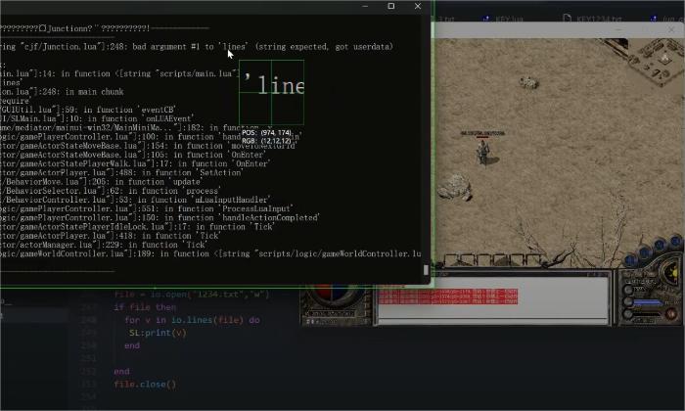This screenshot has height=411, width=685.
Task: Close the console window
Action: tap(419, 7)
